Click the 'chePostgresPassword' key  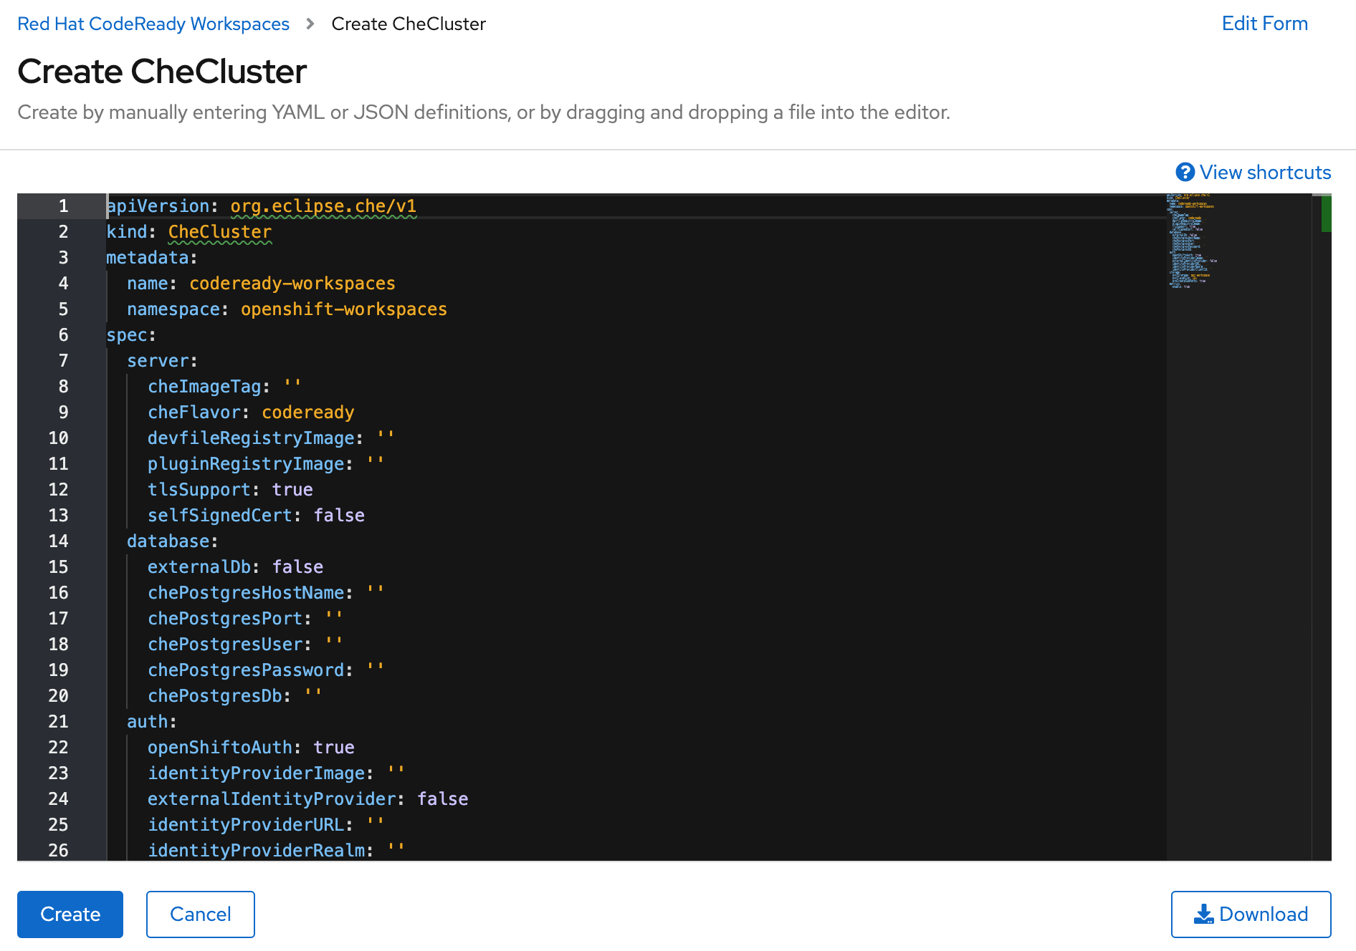click(246, 670)
